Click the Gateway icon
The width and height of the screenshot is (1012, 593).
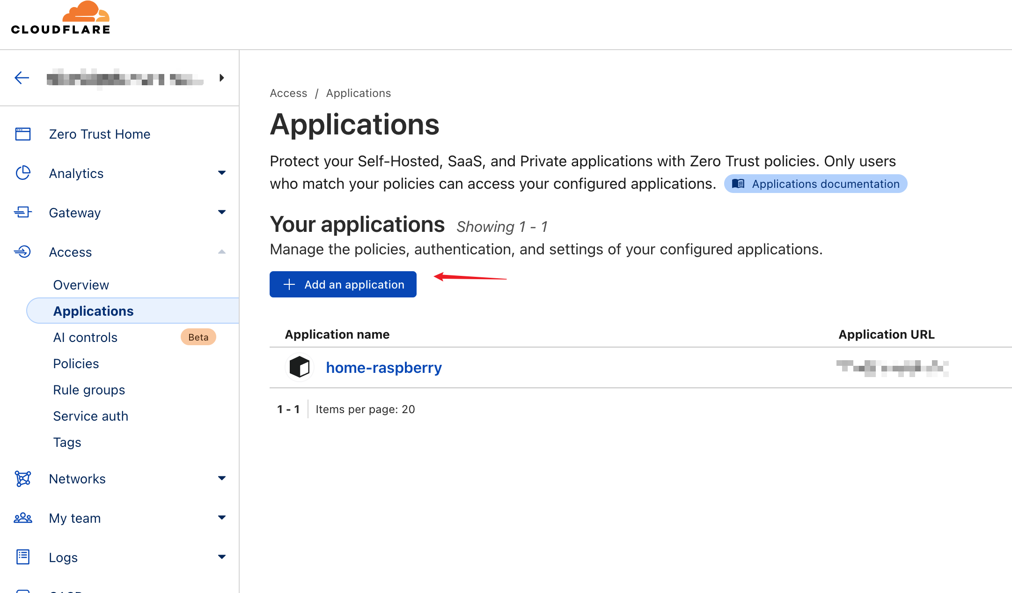(x=23, y=212)
